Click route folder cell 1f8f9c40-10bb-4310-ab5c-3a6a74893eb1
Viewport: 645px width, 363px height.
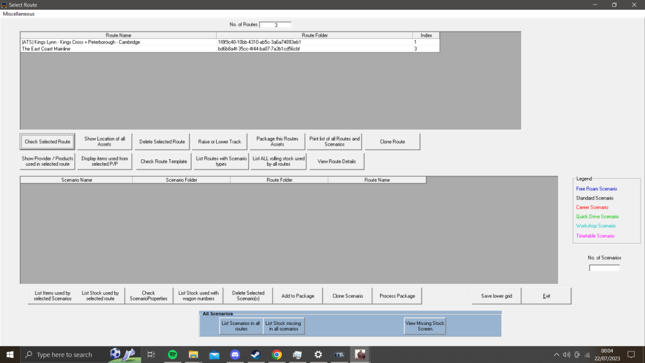coord(315,42)
